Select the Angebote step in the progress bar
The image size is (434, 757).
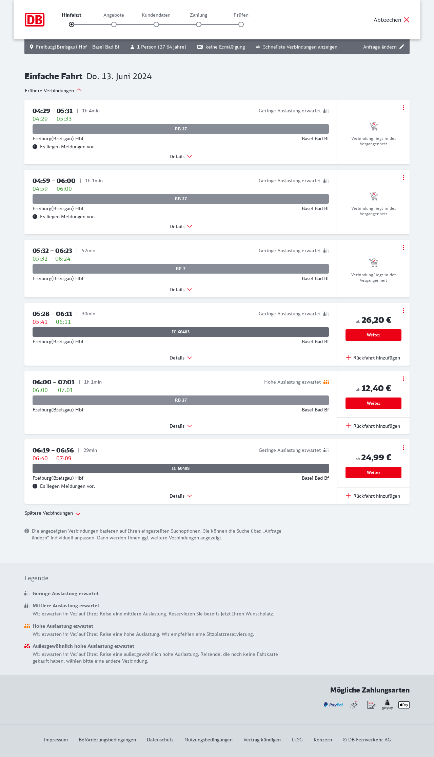(x=114, y=24)
